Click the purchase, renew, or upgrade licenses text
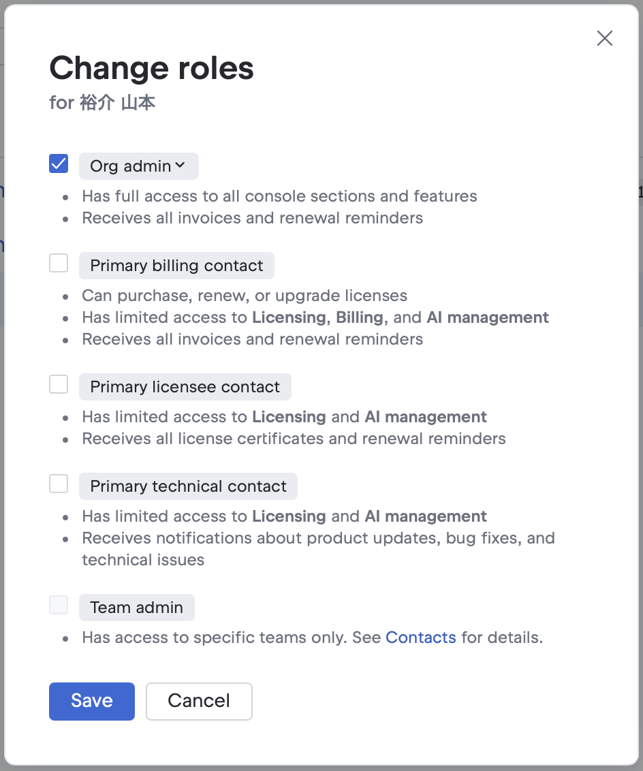Viewport: 643px width, 771px height. tap(245, 296)
